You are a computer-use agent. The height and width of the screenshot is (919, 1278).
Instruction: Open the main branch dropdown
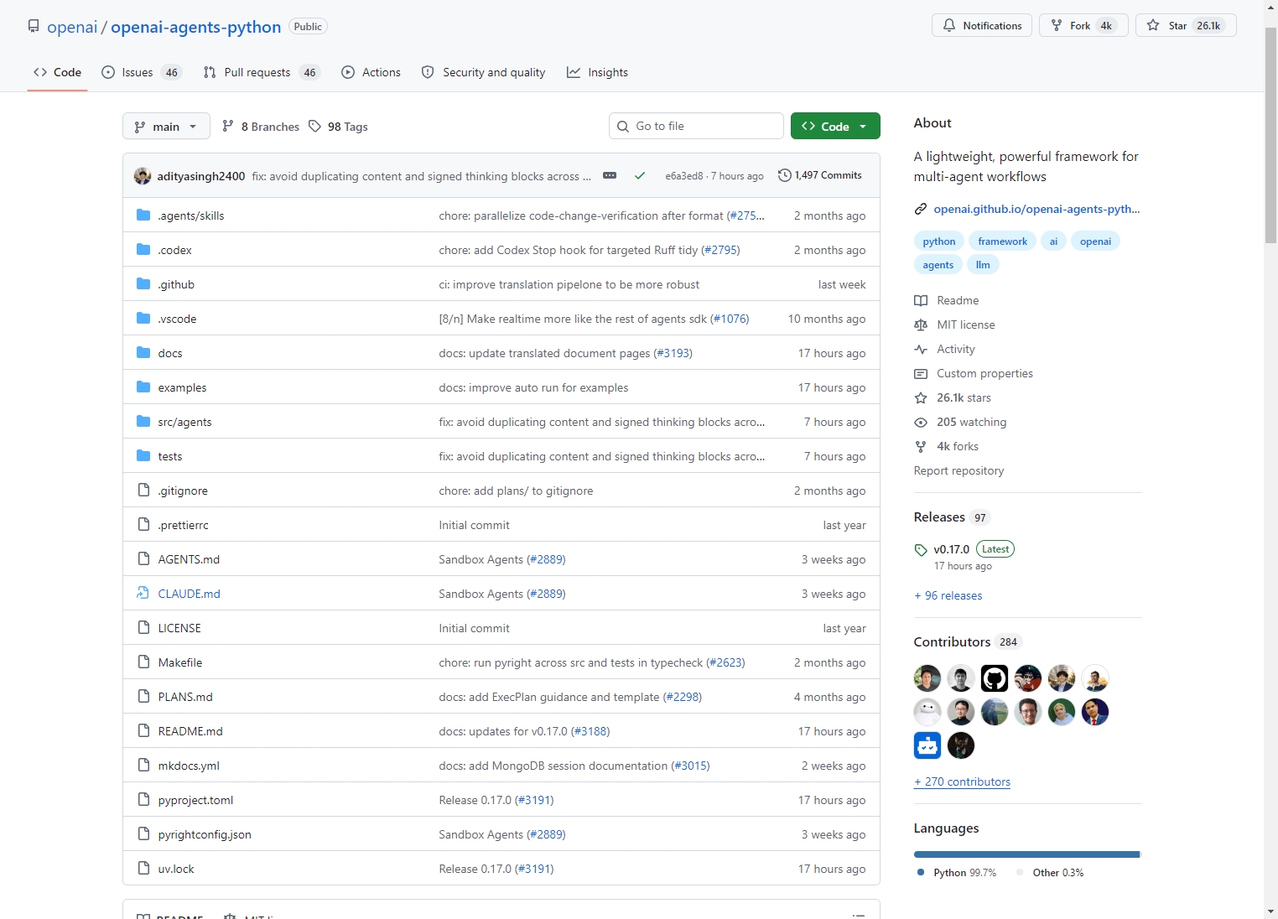(166, 126)
